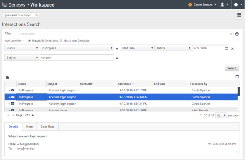Open the Start Date attribute dropdown
Screen dimensions: 245x160
pyautogui.click(x=137, y=48)
